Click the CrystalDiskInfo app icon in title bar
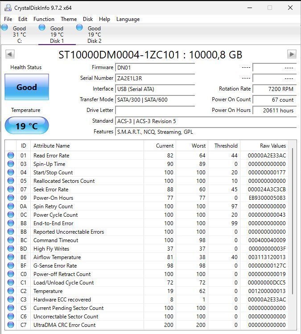This screenshot has height=334, width=301. tap(8, 8)
